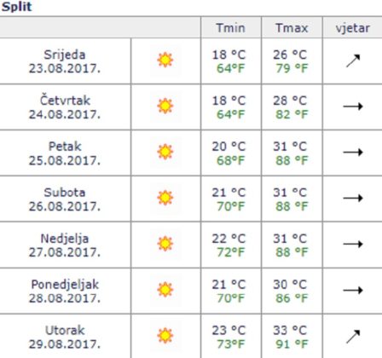Click the sun icon for Srijeda 23.08.2017
This screenshot has height=358, width=382.
(x=165, y=60)
